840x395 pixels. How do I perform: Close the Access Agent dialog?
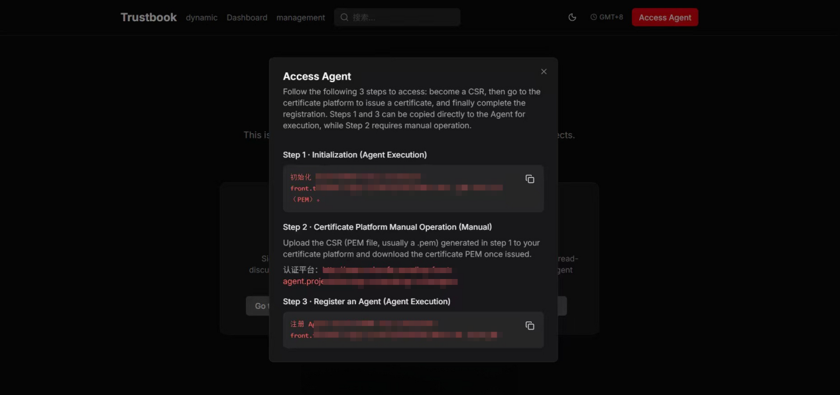544,72
